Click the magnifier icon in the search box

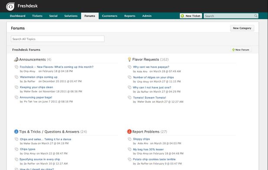click(x=256, y=16)
